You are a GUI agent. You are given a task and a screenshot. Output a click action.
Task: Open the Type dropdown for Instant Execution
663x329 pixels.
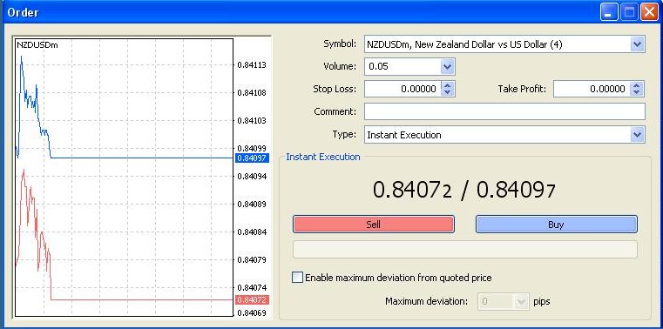(x=637, y=135)
